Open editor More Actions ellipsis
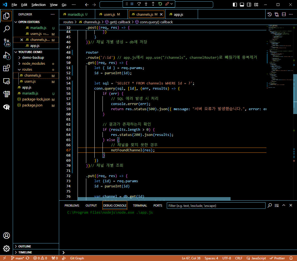297x261 pixels. [291, 14]
